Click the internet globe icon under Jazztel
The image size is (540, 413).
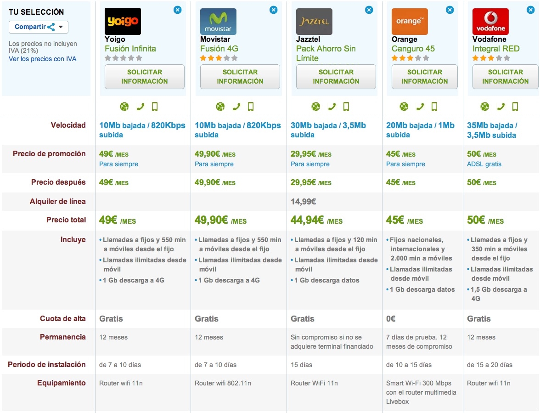[316, 107]
